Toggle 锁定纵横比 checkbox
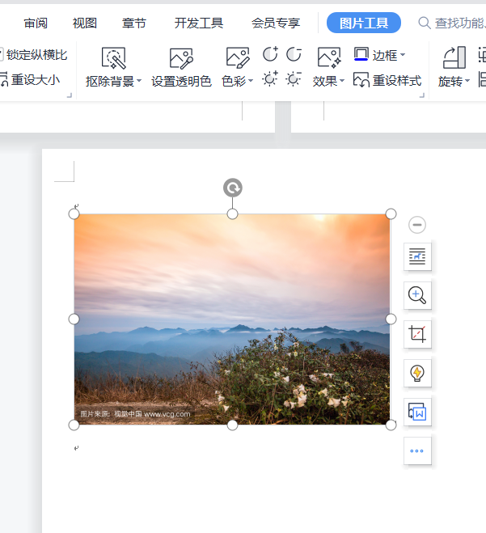Viewport: 486px width, 533px height. (x=1, y=55)
